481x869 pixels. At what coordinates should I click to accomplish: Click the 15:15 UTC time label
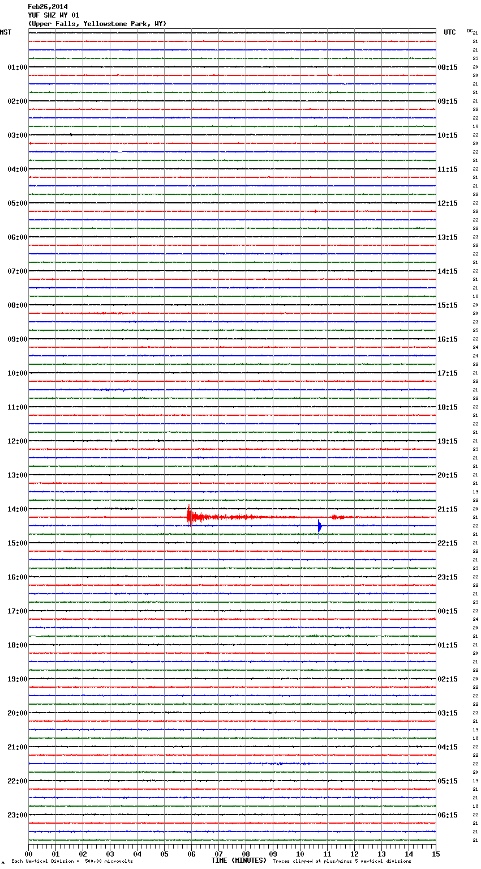click(448, 305)
